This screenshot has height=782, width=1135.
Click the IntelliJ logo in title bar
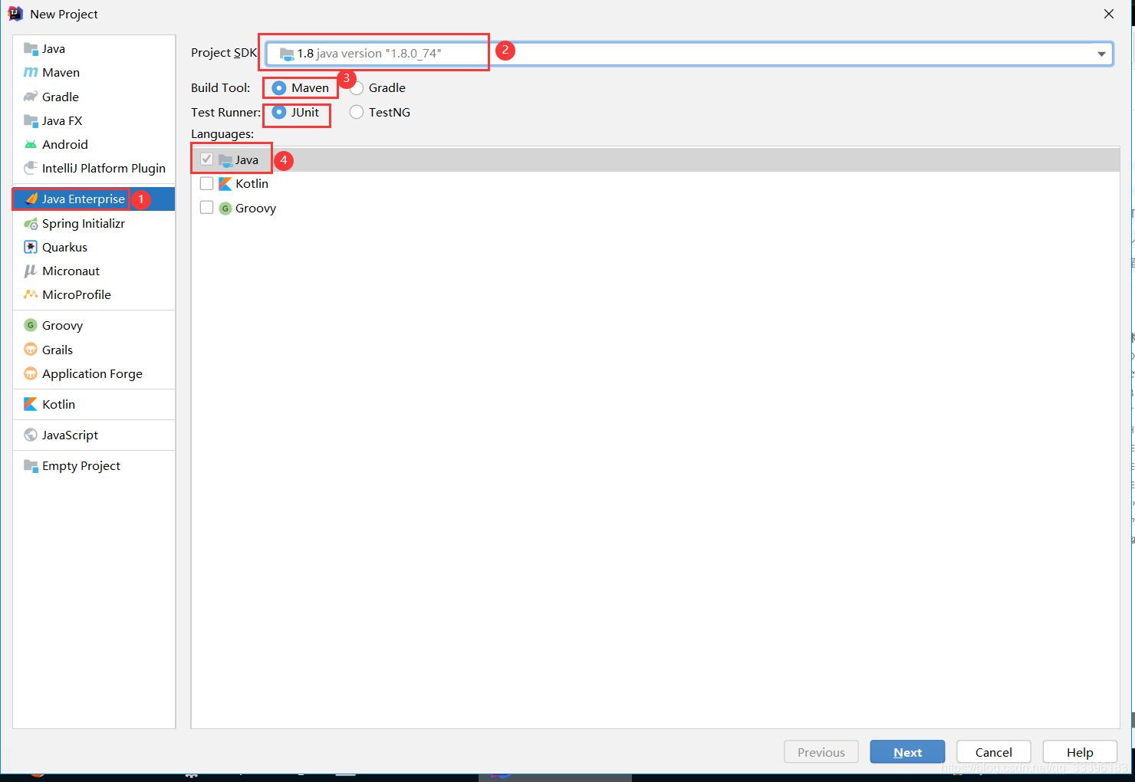click(15, 14)
